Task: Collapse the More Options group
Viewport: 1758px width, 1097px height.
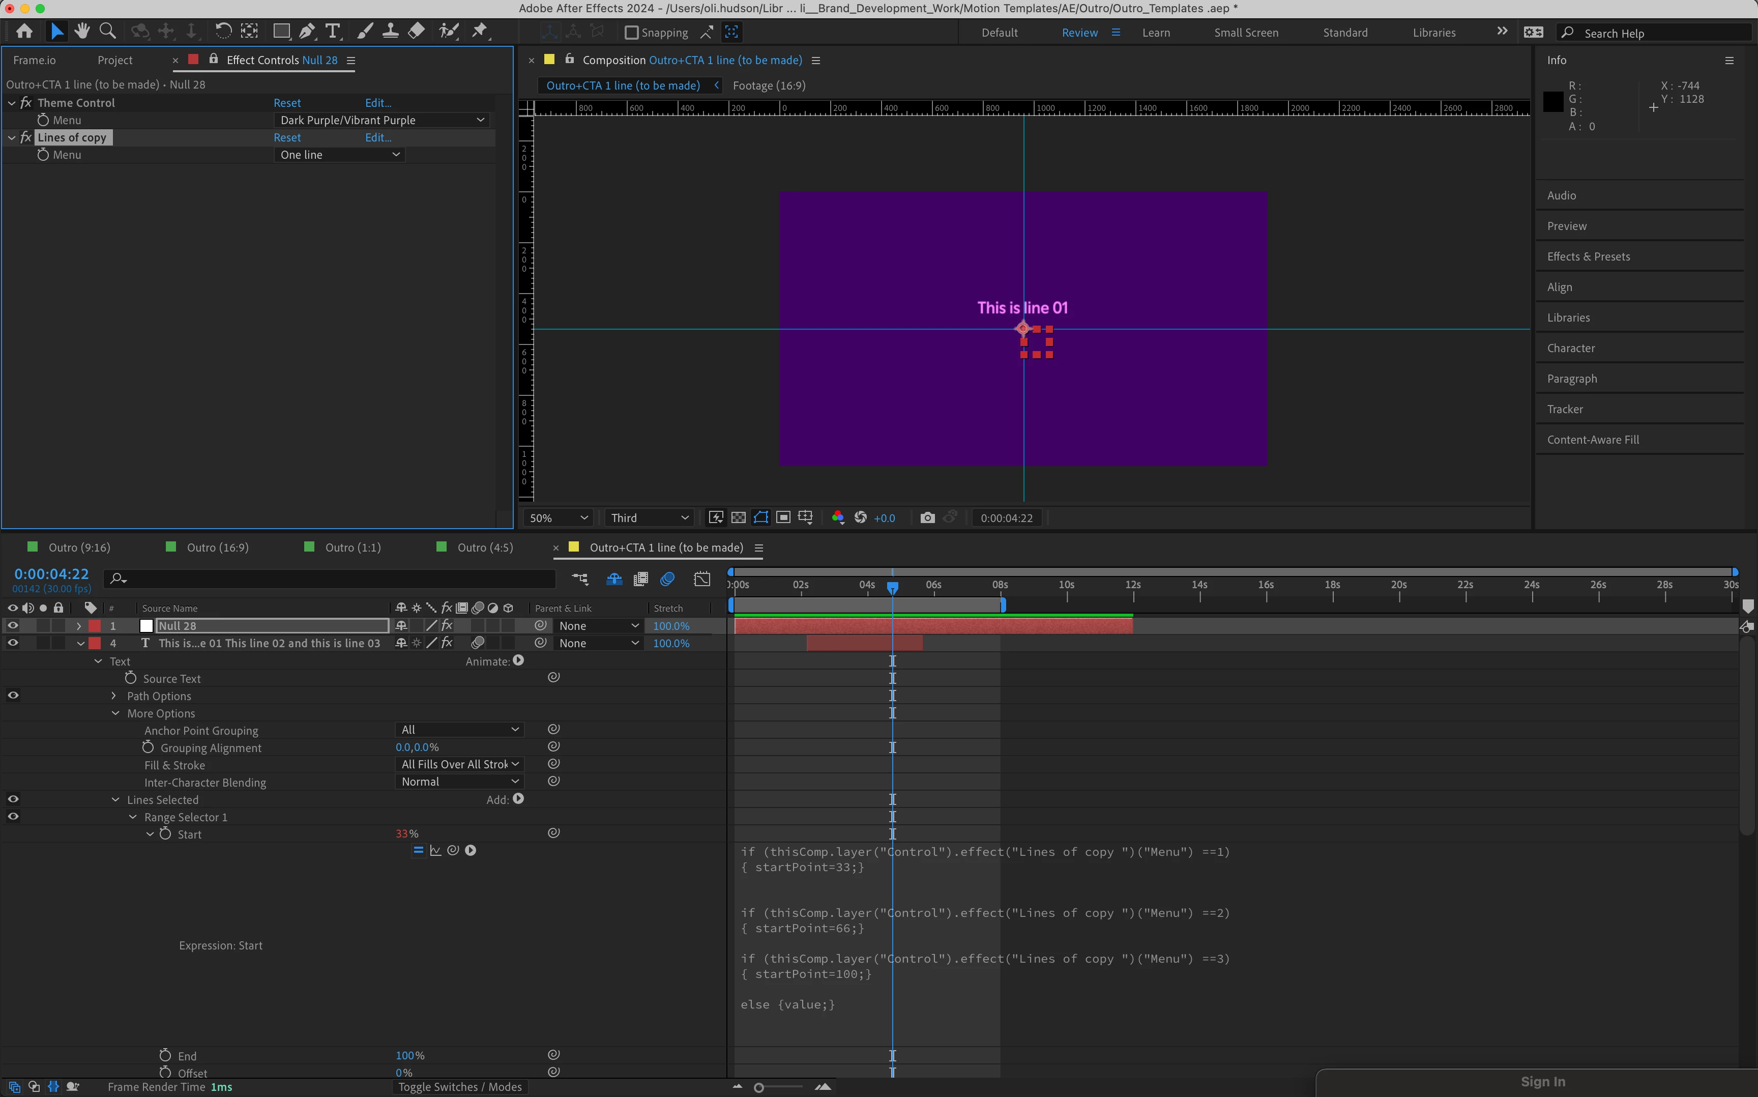Action: pyautogui.click(x=115, y=713)
